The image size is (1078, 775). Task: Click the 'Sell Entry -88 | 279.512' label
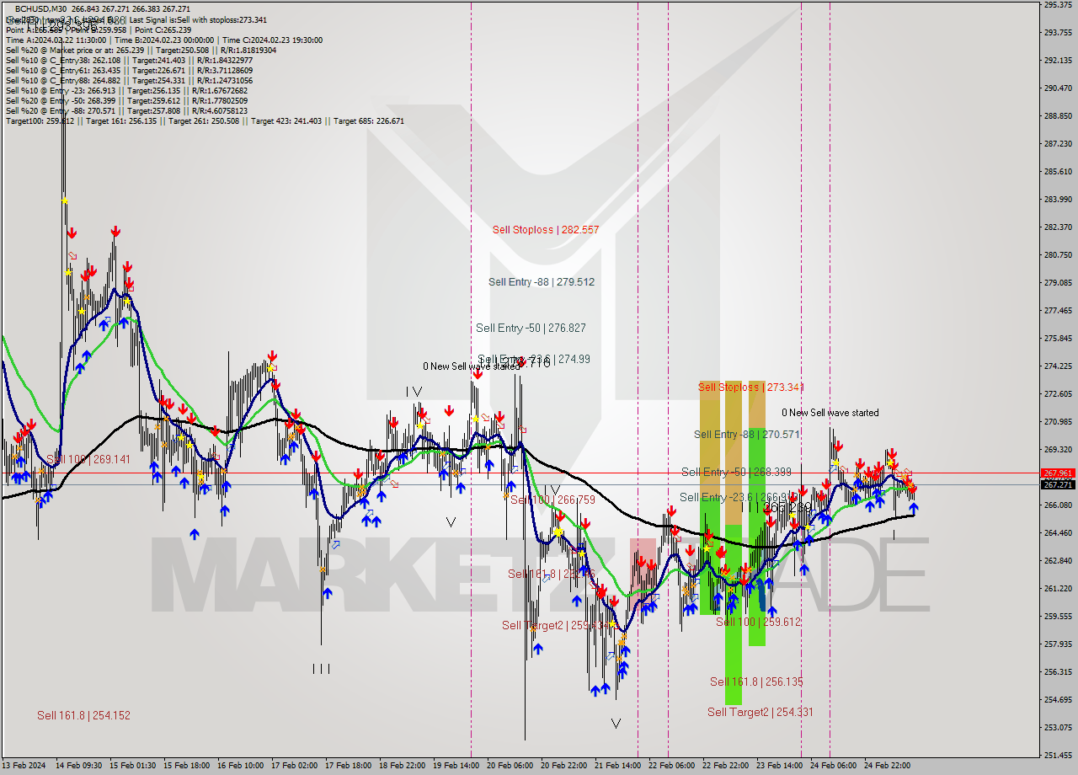[x=542, y=282]
